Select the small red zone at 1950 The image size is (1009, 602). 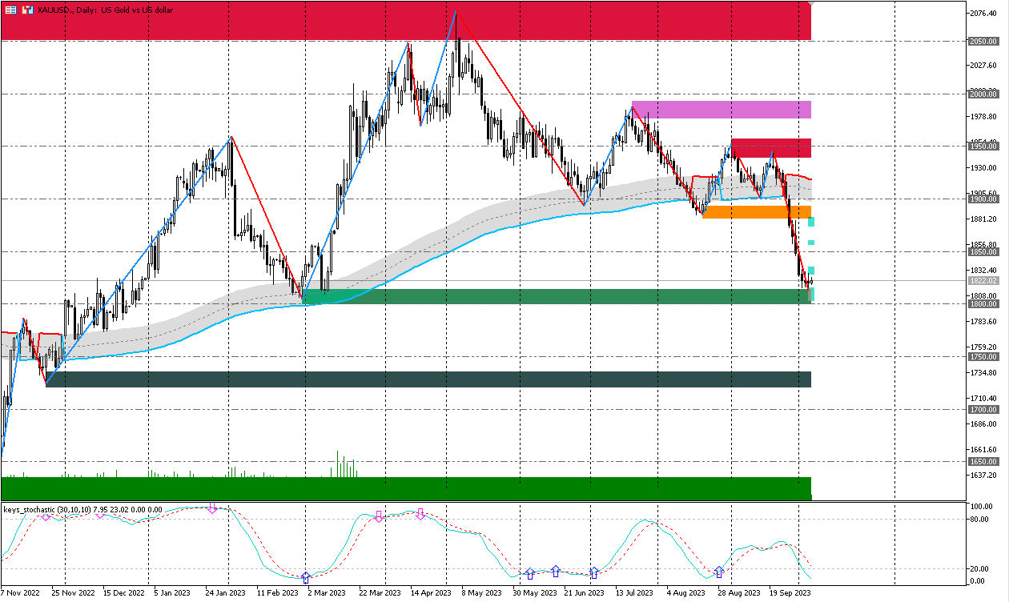pos(771,148)
